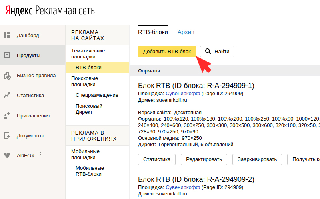Screen dimensions: 320x199
Task: Click Заархивировать button for block R-A-294909-1
Action: point(257,159)
